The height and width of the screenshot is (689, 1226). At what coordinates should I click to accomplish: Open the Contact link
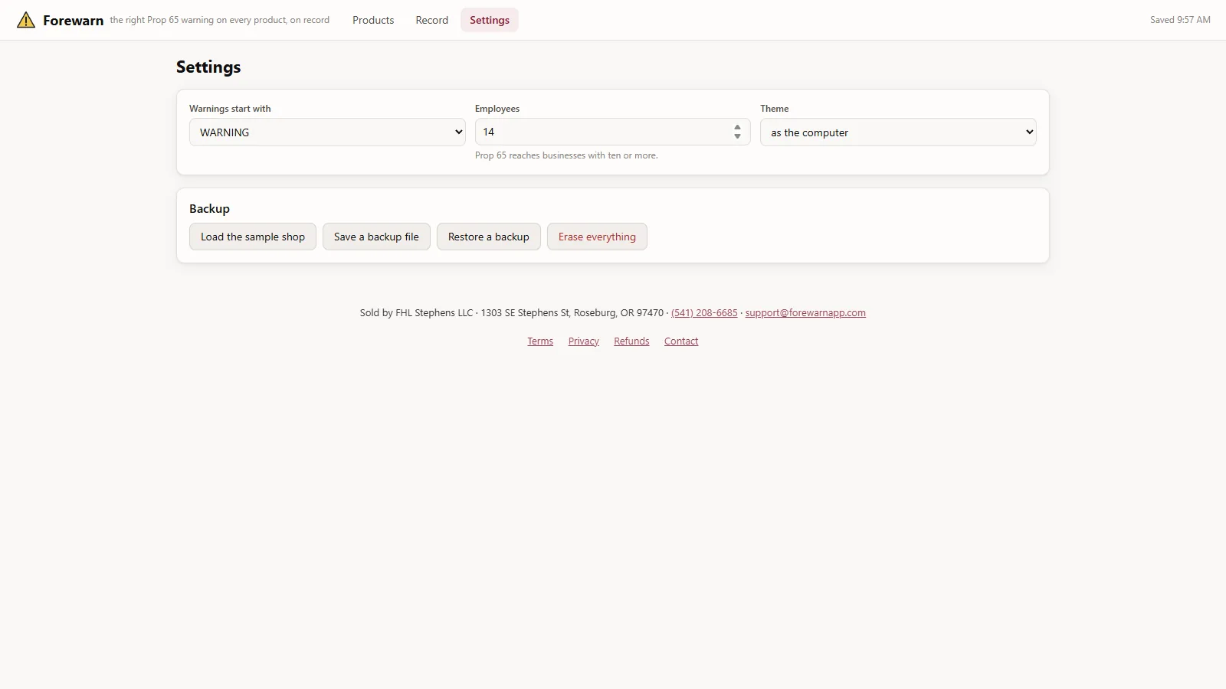click(x=681, y=341)
